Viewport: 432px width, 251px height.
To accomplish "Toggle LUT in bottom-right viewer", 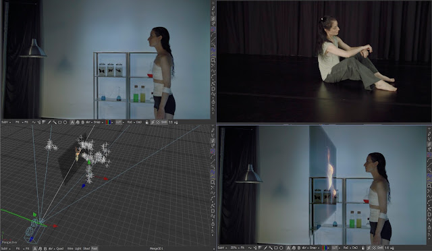I will pyautogui.click(x=335, y=248).
